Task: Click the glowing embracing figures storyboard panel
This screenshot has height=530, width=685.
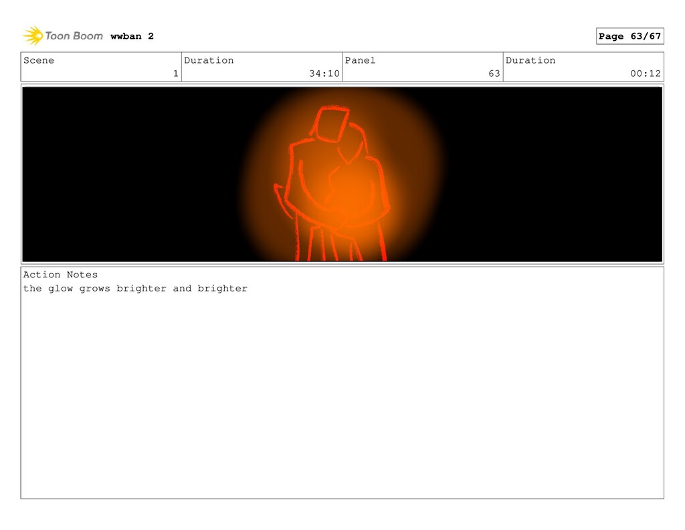Action: coord(342,174)
